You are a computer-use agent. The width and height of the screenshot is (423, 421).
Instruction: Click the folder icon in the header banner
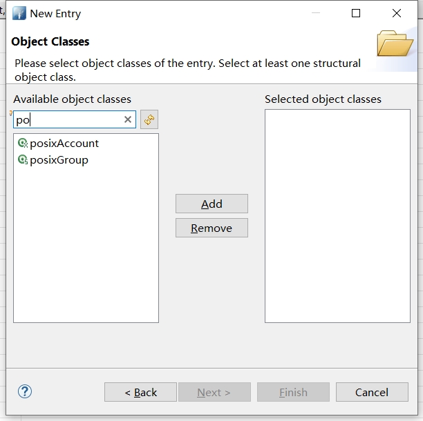pyautogui.click(x=395, y=43)
